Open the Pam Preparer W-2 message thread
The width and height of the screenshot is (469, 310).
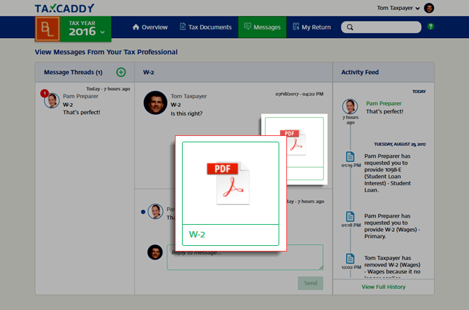[85, 101]
